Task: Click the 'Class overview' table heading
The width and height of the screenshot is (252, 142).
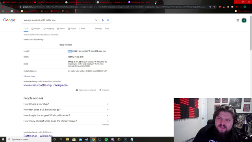Action: 66,45
